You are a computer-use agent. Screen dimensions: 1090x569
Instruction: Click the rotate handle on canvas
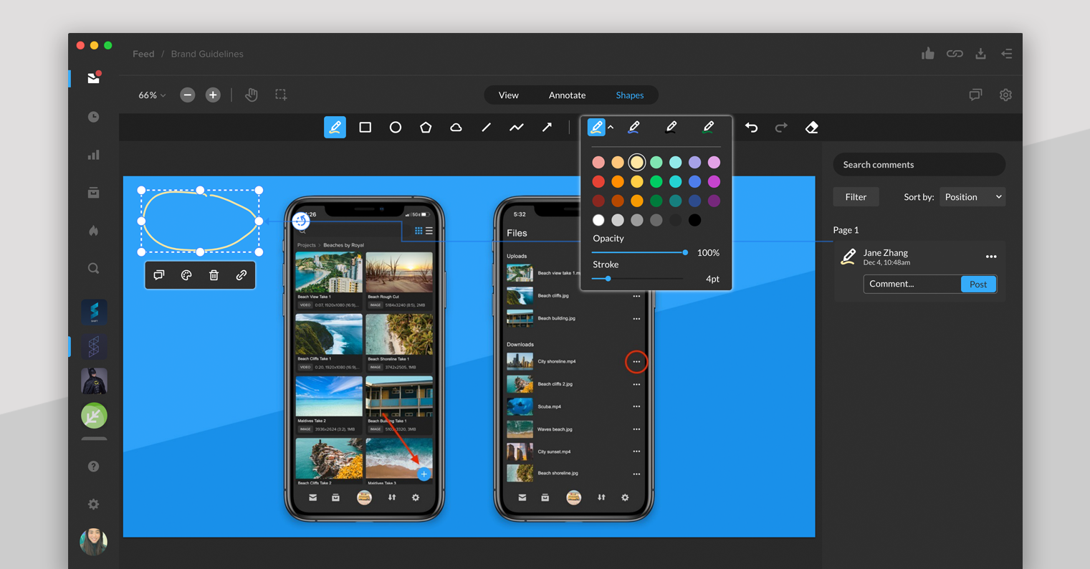(301, 221)
